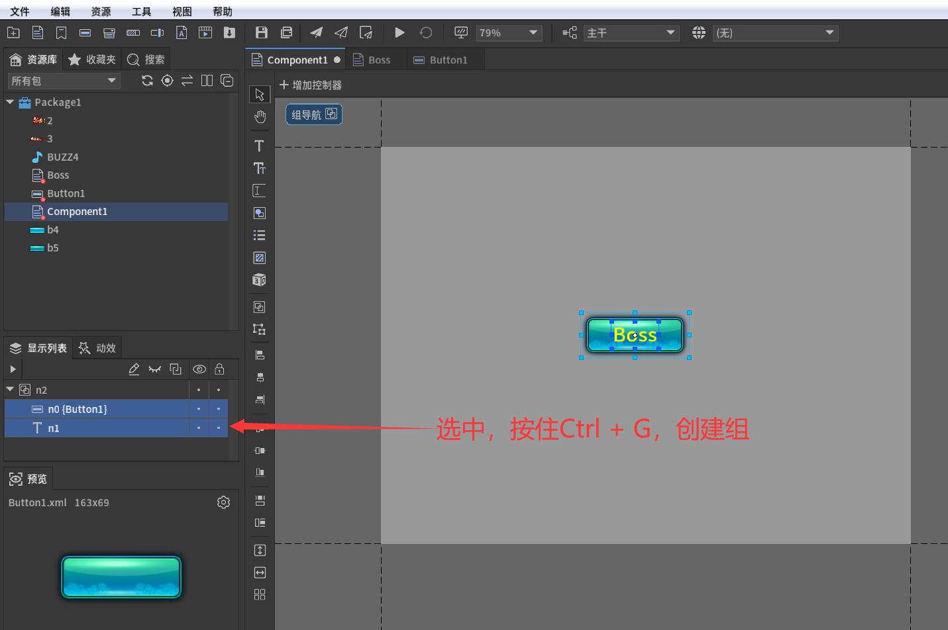Viewport: 948px width, 630px height.
Task: Select the arrow selection tool
Action: click(x=259, y=93)
